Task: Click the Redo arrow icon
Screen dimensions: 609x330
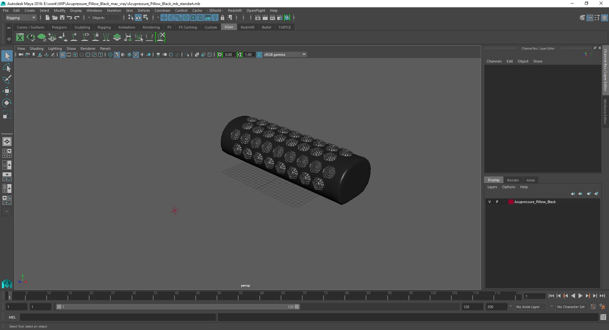Action: click(77, 18)
